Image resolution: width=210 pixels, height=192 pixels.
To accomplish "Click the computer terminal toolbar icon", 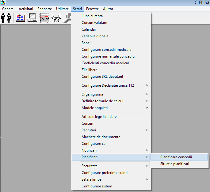I will [32, 18].
